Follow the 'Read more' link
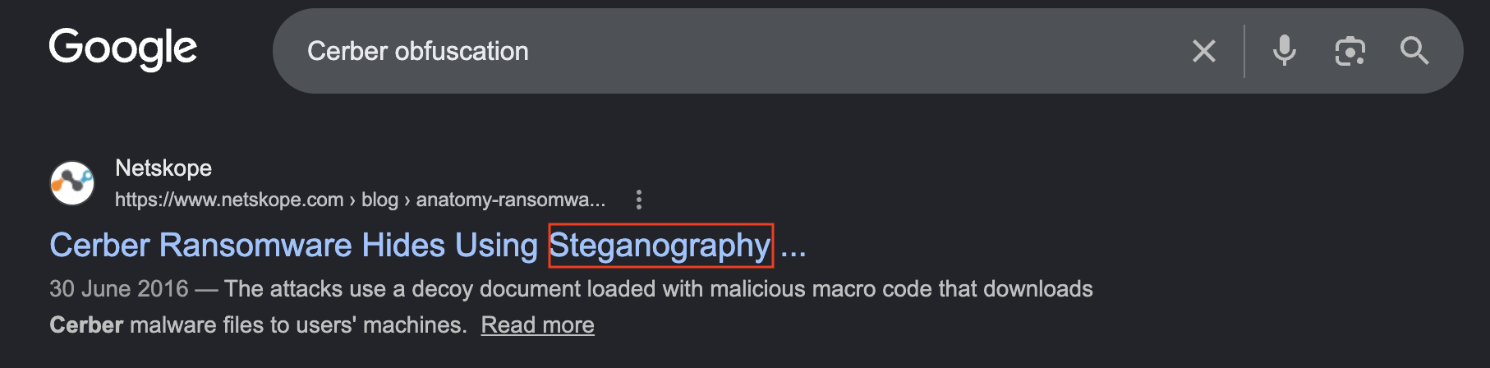This screenshot has height=368, width=1490. click(537, 325)
